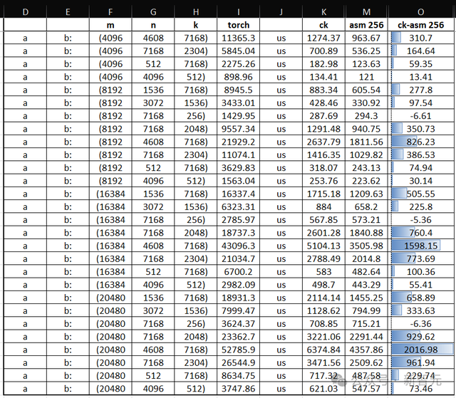Screen dimensions: 456x398
Task: Select column header M
Action: 366,12
